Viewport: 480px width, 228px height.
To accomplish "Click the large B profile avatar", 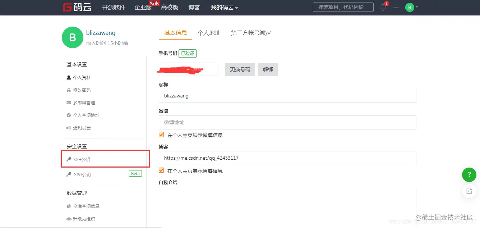I will click(73, 37).
